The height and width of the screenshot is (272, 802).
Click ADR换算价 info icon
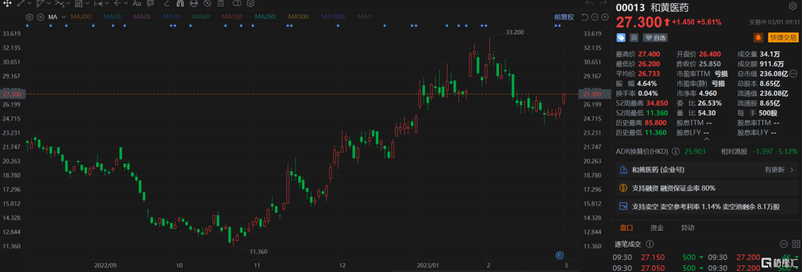[x=676, y=151]
